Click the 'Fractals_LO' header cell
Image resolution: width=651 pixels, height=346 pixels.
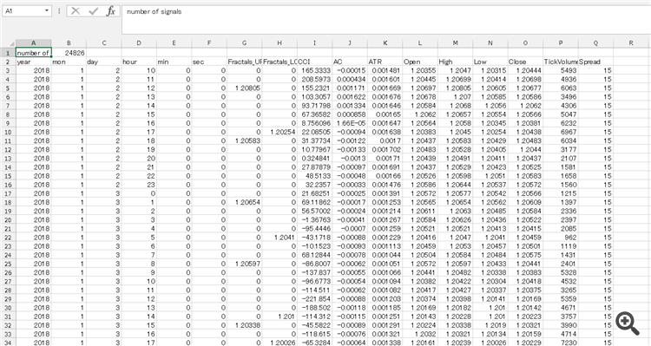click(x=279, y=62)
